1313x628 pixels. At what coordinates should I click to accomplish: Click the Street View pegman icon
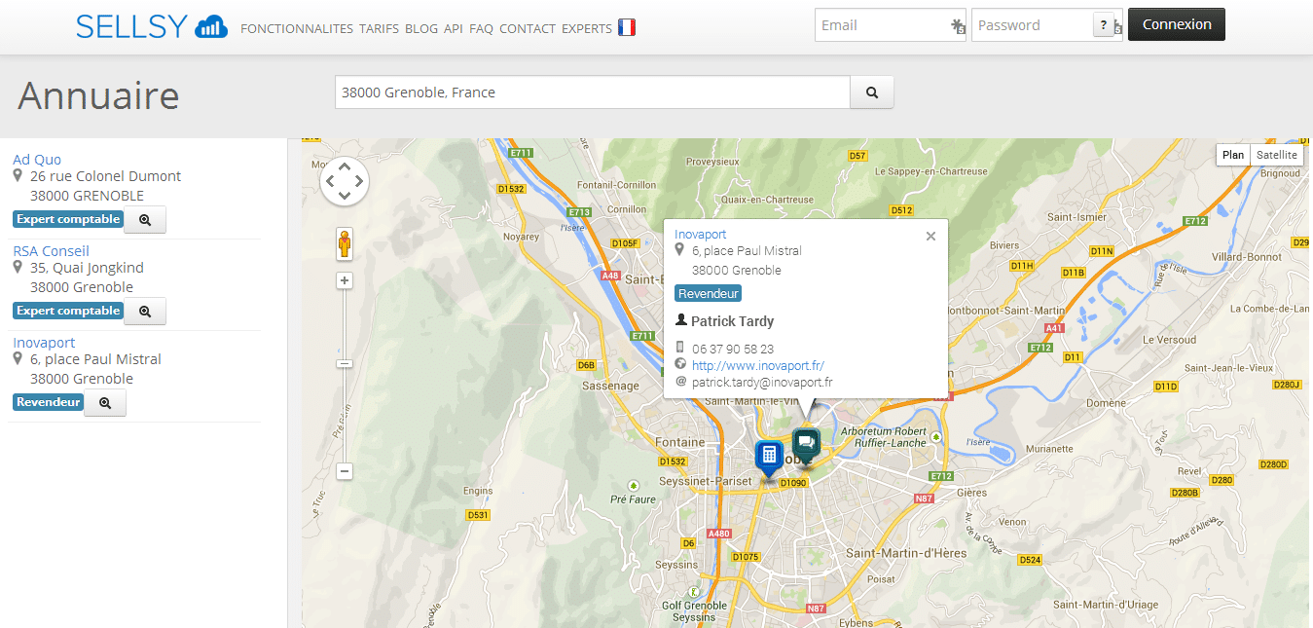pyautogui.click(x=345, y=243)
